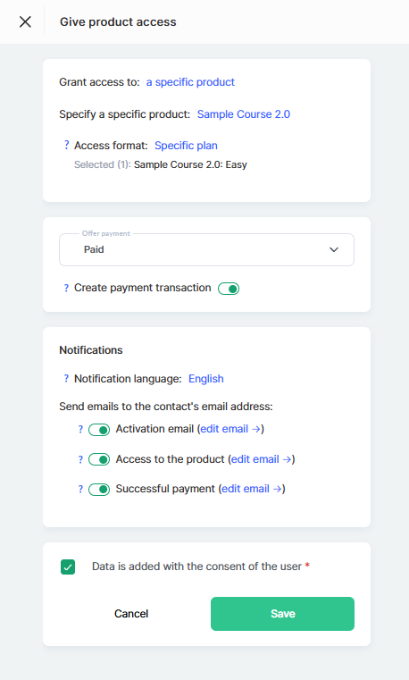This screenshot has height=680, width=409.
Task: Change Grant access to a specific product
Action: (x=190, y=82)
